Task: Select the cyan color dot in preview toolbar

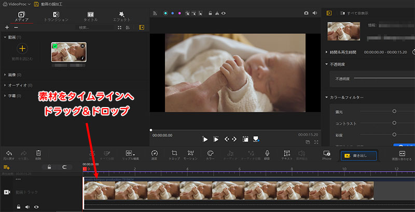Action: 165,13
